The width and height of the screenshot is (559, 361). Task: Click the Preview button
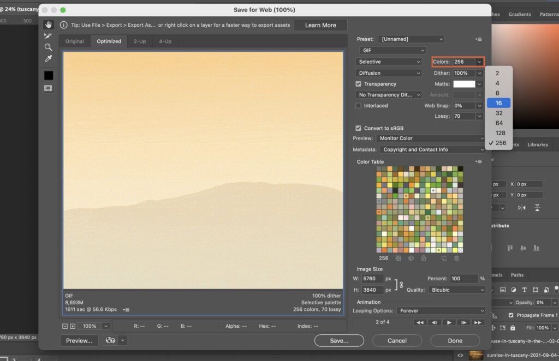tap(79, 340)
